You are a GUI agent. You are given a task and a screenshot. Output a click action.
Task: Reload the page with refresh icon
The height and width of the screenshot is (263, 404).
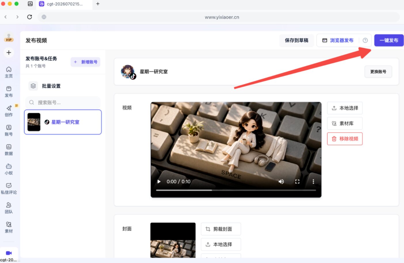[29, 17]
